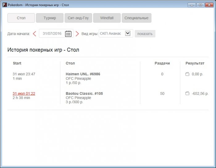216x168 pixels.
Task: Switch to the Стол tab
Action: click(x=21, y=18)
